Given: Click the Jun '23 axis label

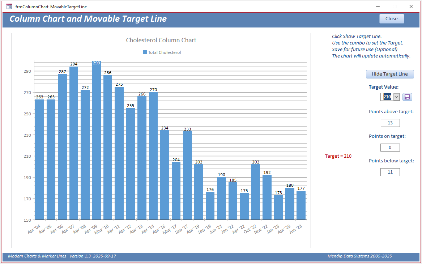Looking at the screenshot, I should [296, 229].
